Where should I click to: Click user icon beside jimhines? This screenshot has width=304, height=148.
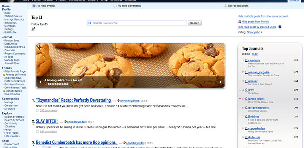[x=246, y=117]
